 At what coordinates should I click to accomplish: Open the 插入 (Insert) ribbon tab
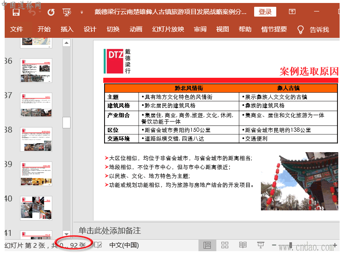coord(67,29)
